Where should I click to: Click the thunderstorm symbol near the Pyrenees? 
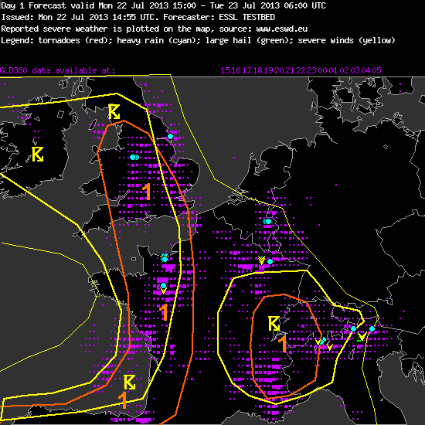[x=129, y=382]
